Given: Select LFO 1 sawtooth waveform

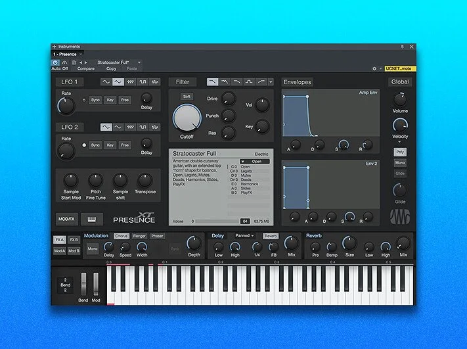Looking at the screenshot, I should [130, 81].
